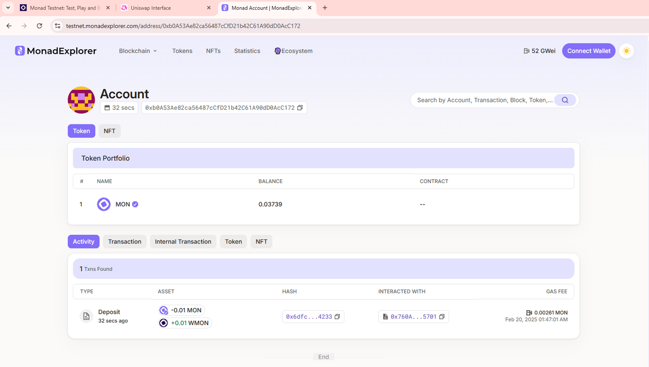This screenshot has height=367, width=649.
Task: Click the Deposit document type icon
Action: (x=87, y=316)
